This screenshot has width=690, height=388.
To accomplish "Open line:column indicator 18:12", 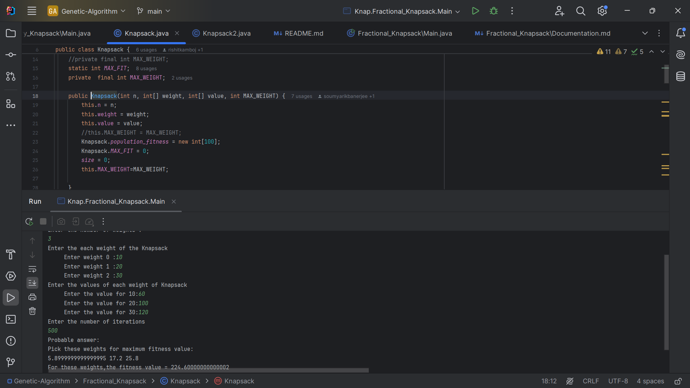I will click(549, 381).
